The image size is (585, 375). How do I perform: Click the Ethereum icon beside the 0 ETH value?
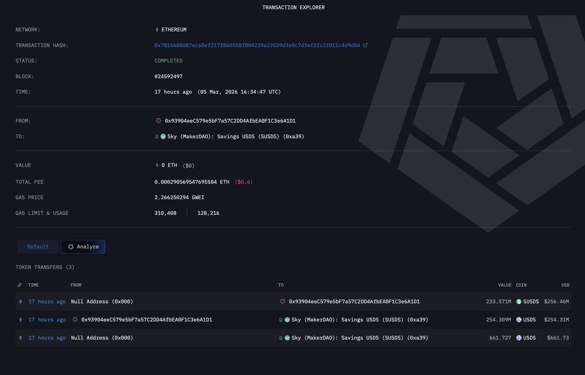[157, 165]
